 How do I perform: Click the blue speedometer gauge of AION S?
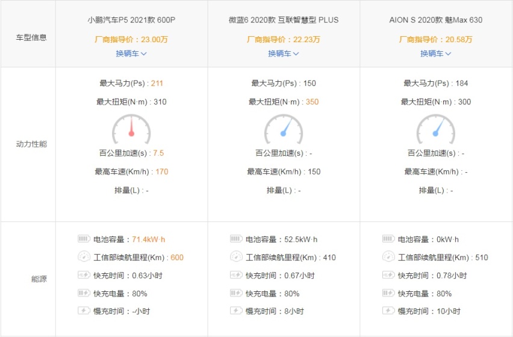pos(435,129)
